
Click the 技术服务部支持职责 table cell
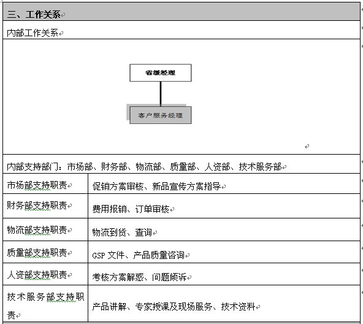[x=45, y=304]
